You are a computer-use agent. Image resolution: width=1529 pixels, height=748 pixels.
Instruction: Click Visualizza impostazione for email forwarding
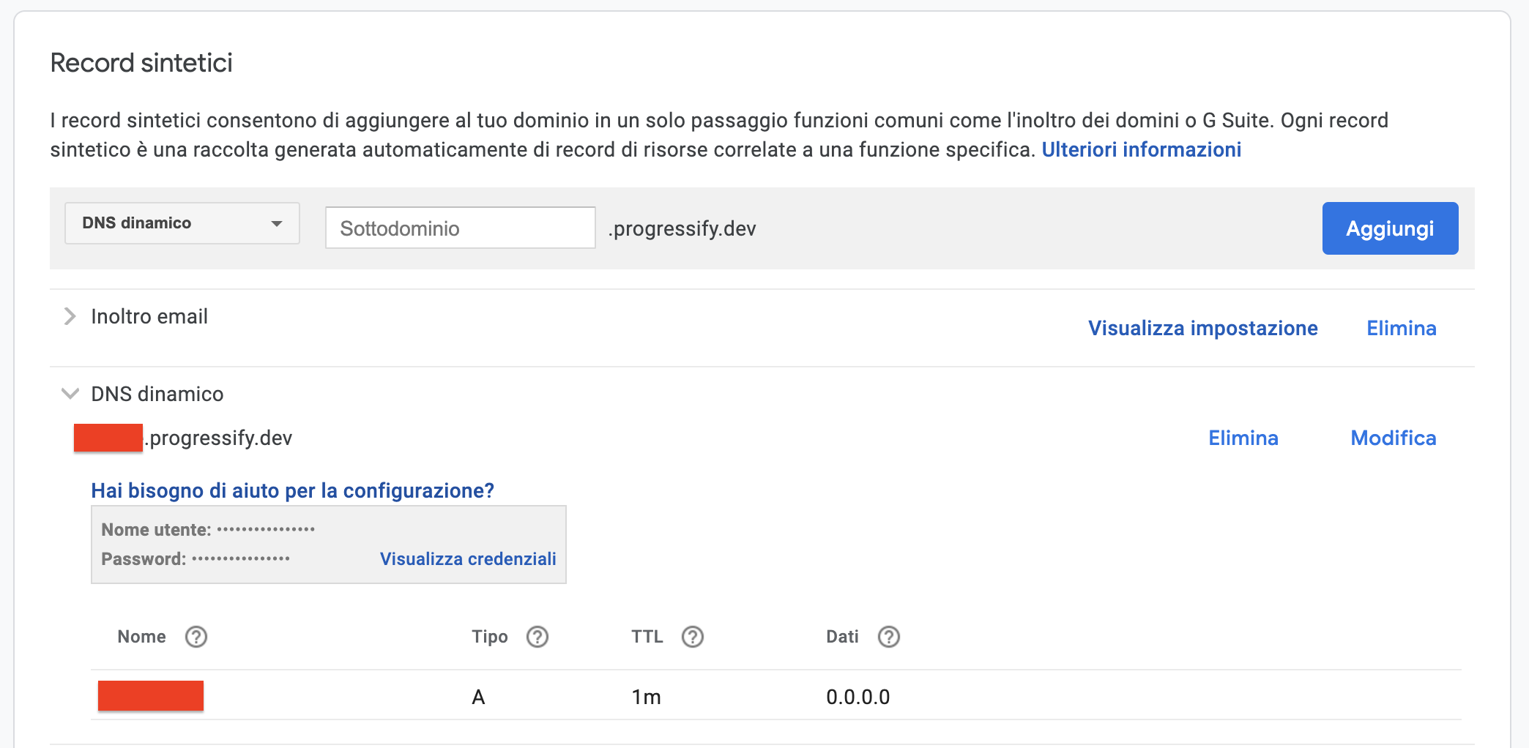1203,328
